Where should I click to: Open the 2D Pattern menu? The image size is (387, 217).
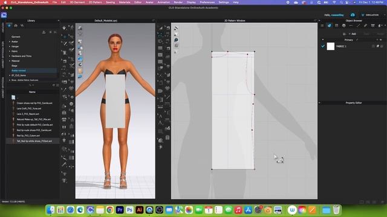(96, 2)
